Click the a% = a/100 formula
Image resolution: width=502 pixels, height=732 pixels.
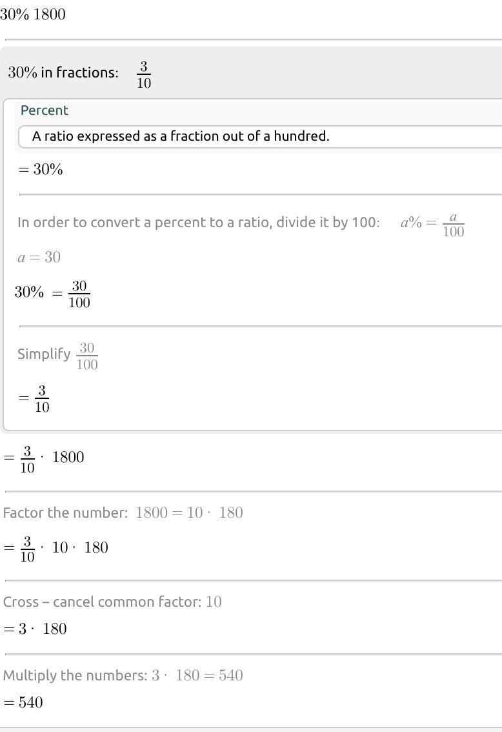coord(432,224)
